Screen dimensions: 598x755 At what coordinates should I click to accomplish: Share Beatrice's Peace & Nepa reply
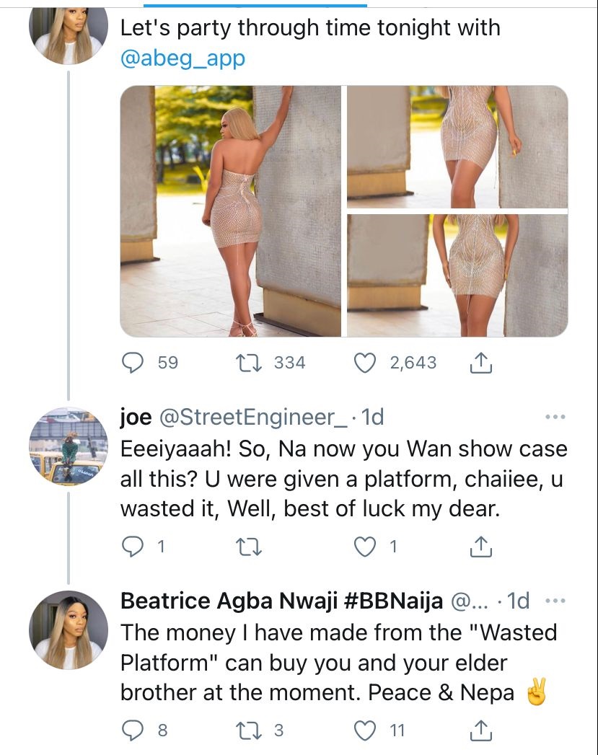click(x=480, y=732)
